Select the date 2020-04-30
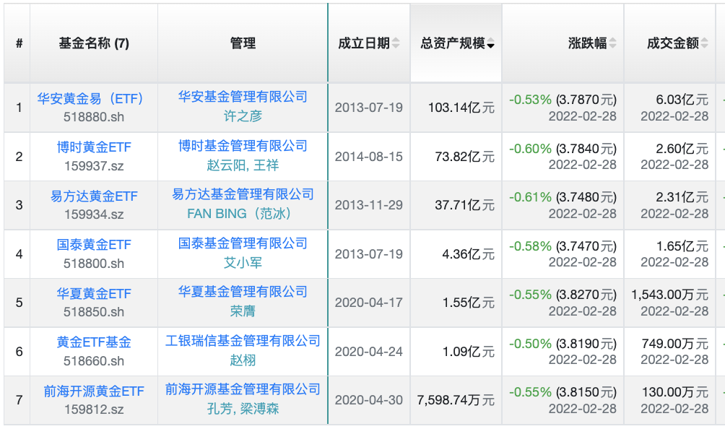Screen dimensions: 725x429 click(x=368, y=400)
